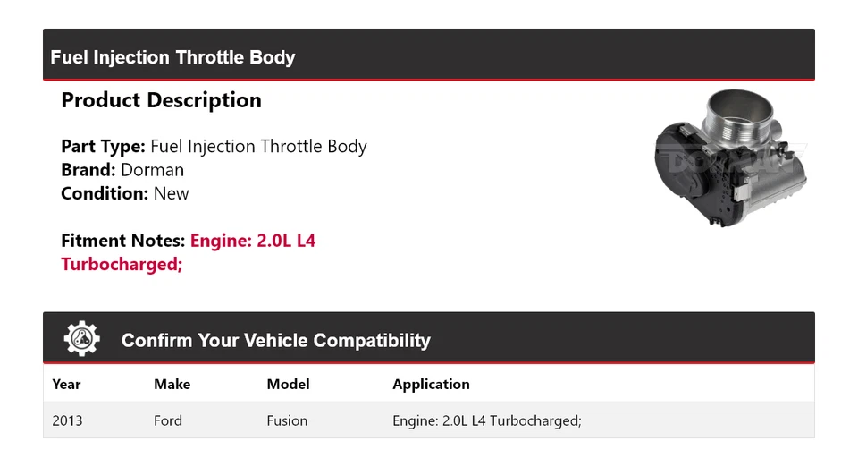Click the gear compatibility icon

click(81, 340)
